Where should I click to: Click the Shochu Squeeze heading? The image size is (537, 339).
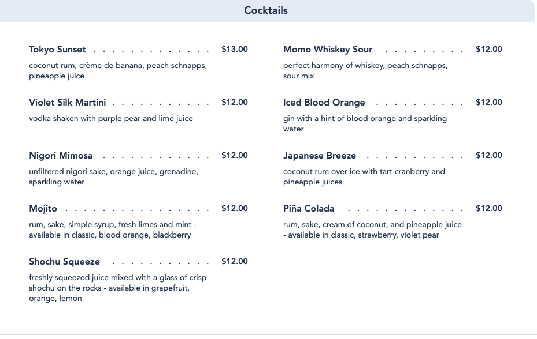(65, 262)
